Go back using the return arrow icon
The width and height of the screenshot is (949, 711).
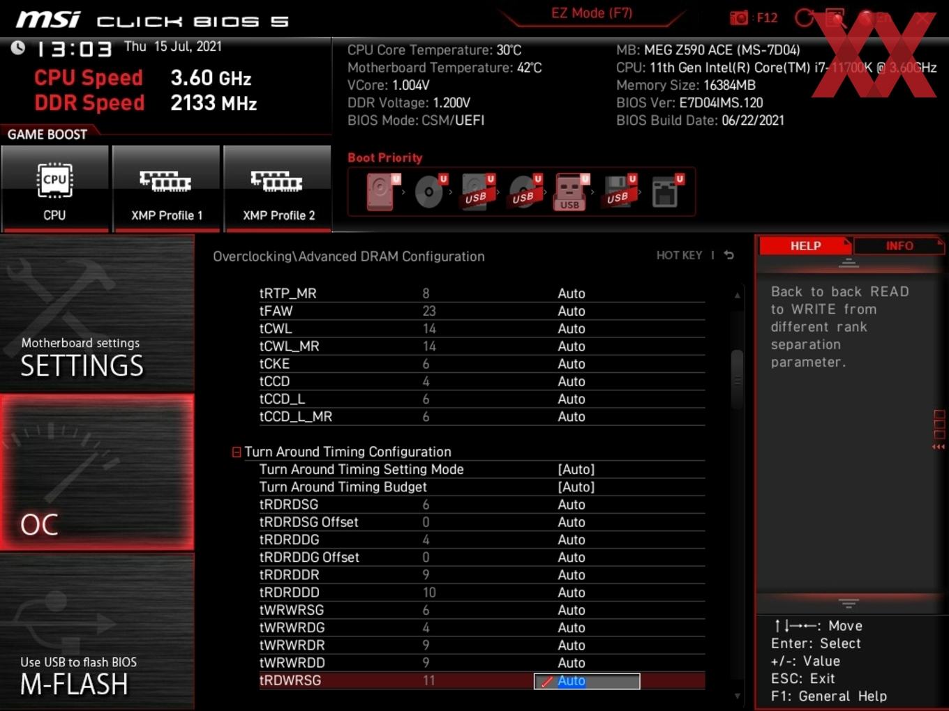tap(728, 255)
